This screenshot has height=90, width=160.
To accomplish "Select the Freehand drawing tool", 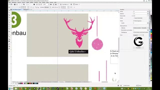I will (x=9, y=20).
